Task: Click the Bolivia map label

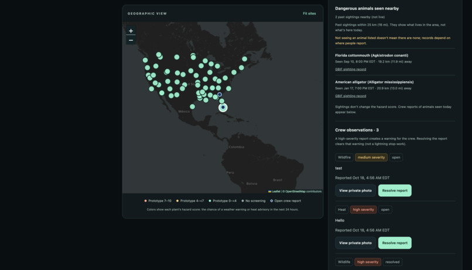Action: (252, 184)
